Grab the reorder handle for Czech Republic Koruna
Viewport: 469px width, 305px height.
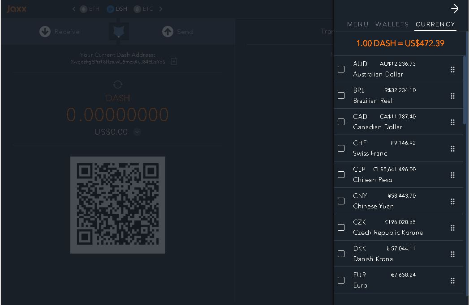[452, 228]
